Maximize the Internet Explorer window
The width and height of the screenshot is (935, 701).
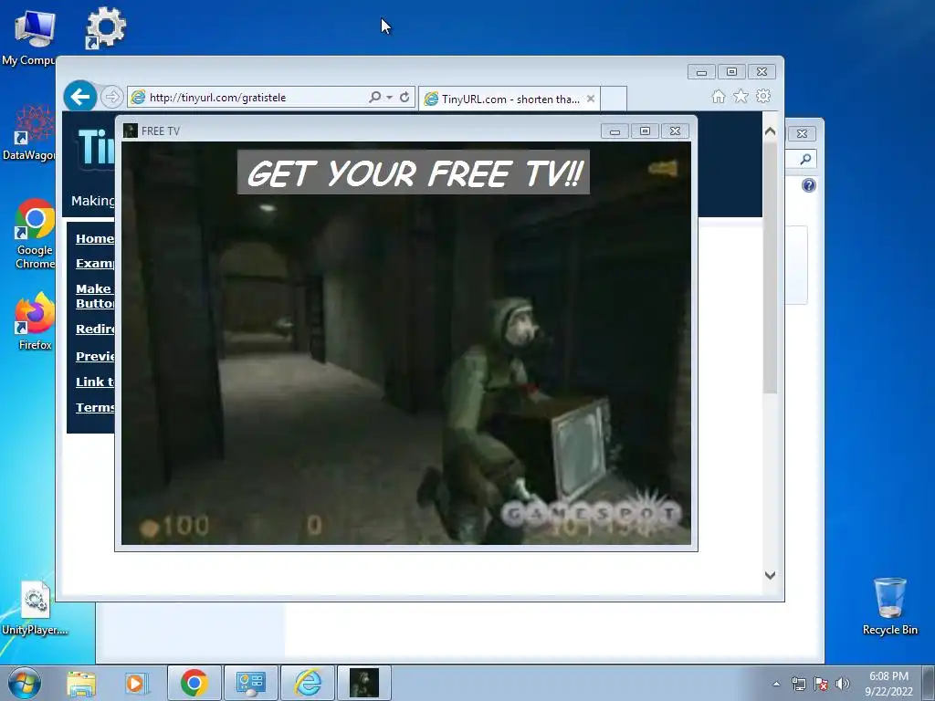731,72
